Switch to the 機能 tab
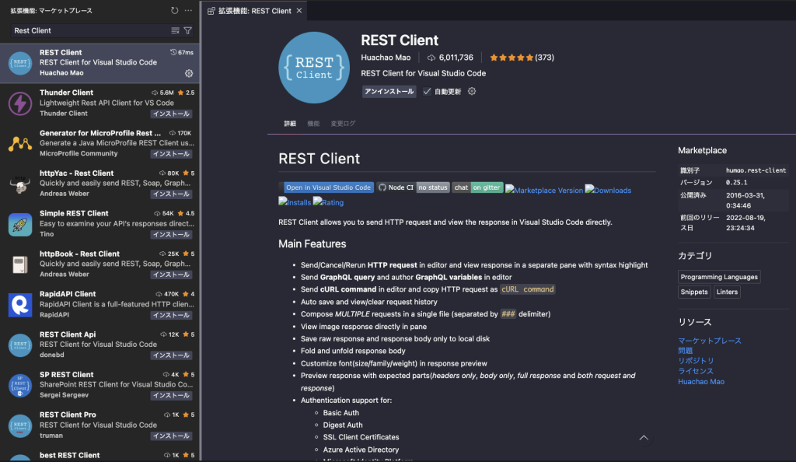The height and width of the screenshot is (462, 796). [313, 124]
